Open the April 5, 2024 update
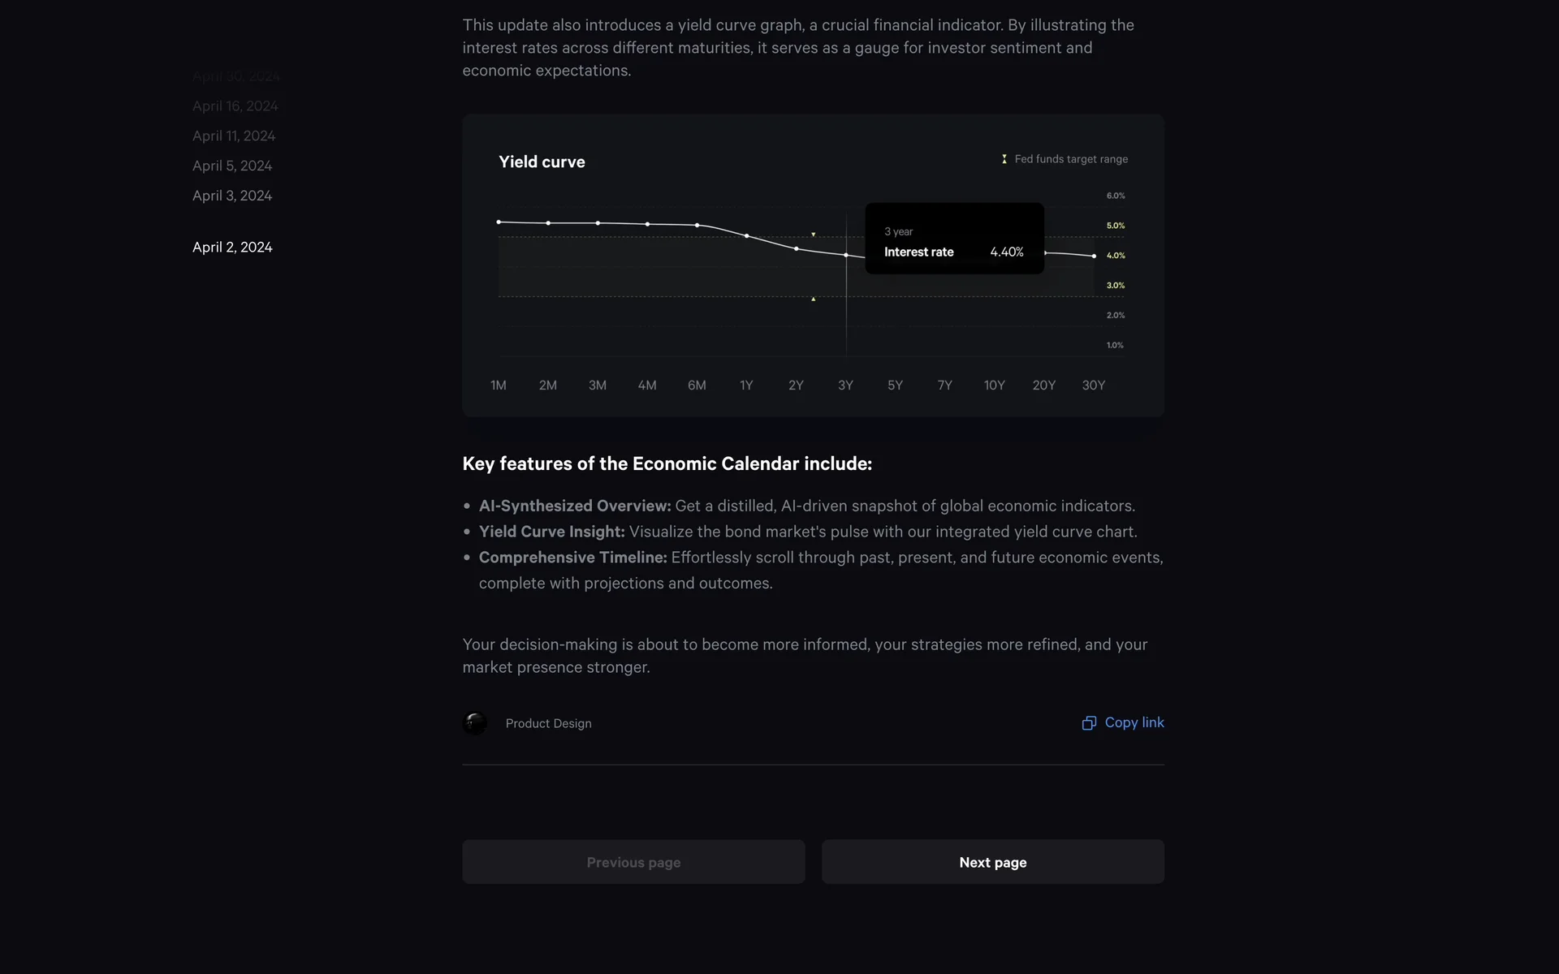The width and height of the screenshot is (1559, 974). tap(232, 166)
